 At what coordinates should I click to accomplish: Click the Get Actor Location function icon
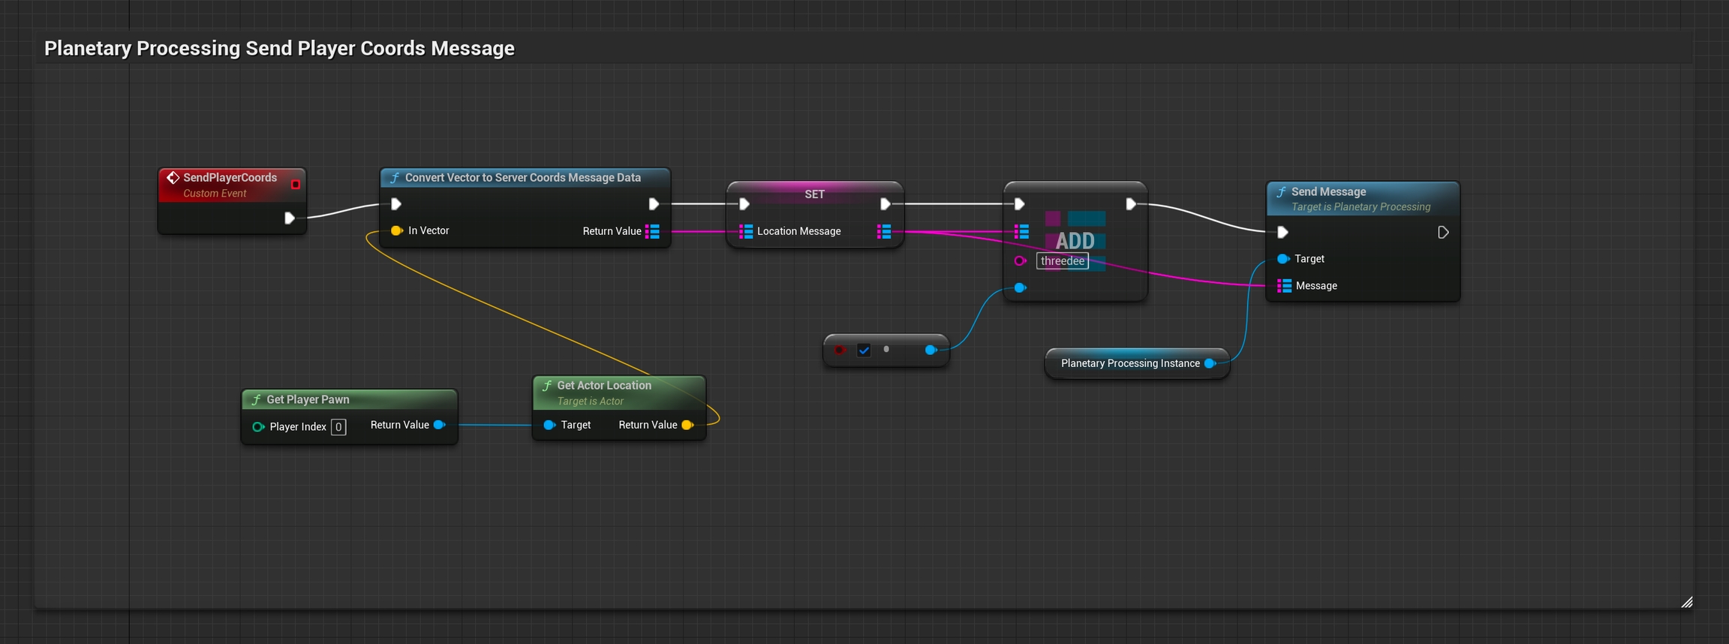(x=546, y=386)
